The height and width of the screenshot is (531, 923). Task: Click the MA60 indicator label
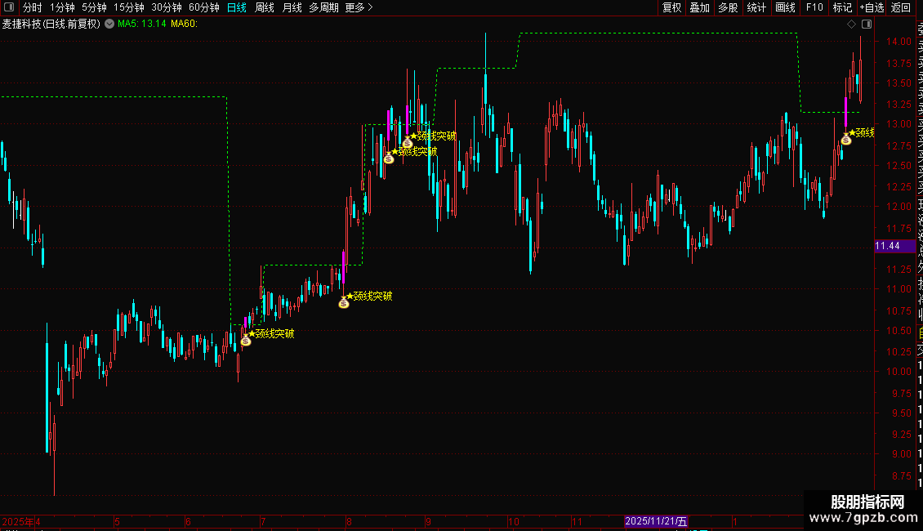click(185, 25)
